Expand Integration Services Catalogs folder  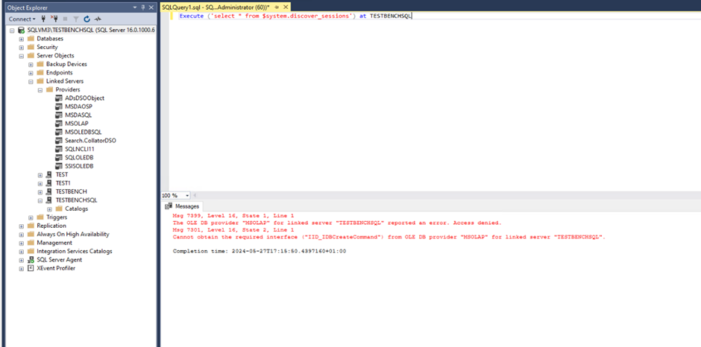(x=21, y=251)
